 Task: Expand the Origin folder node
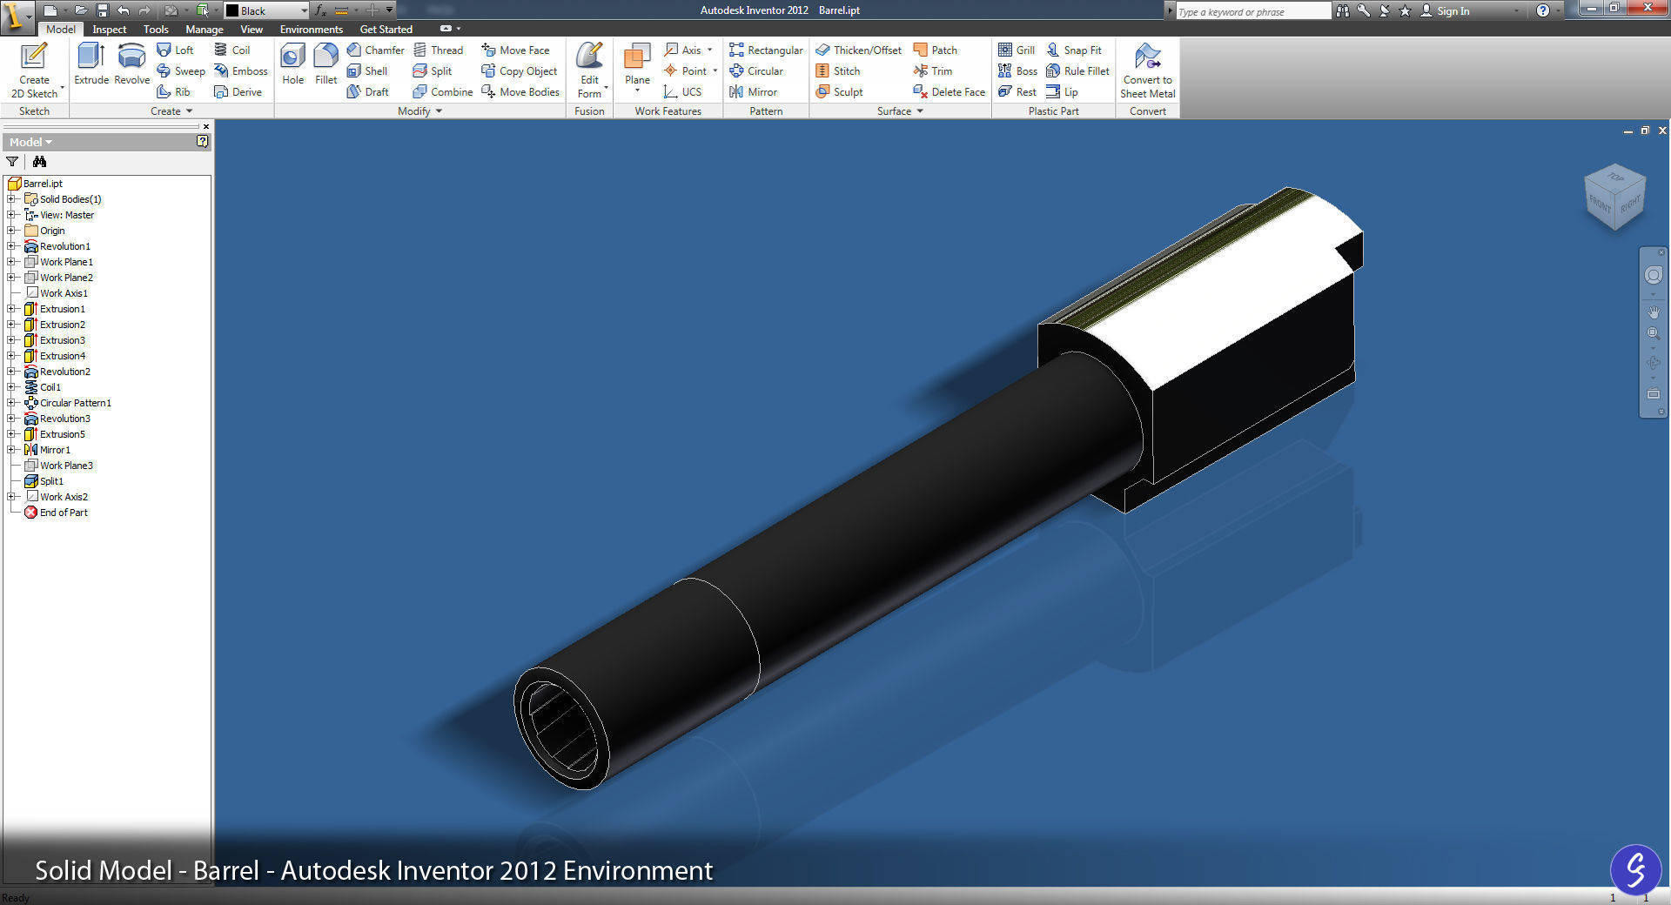(11, 231)
